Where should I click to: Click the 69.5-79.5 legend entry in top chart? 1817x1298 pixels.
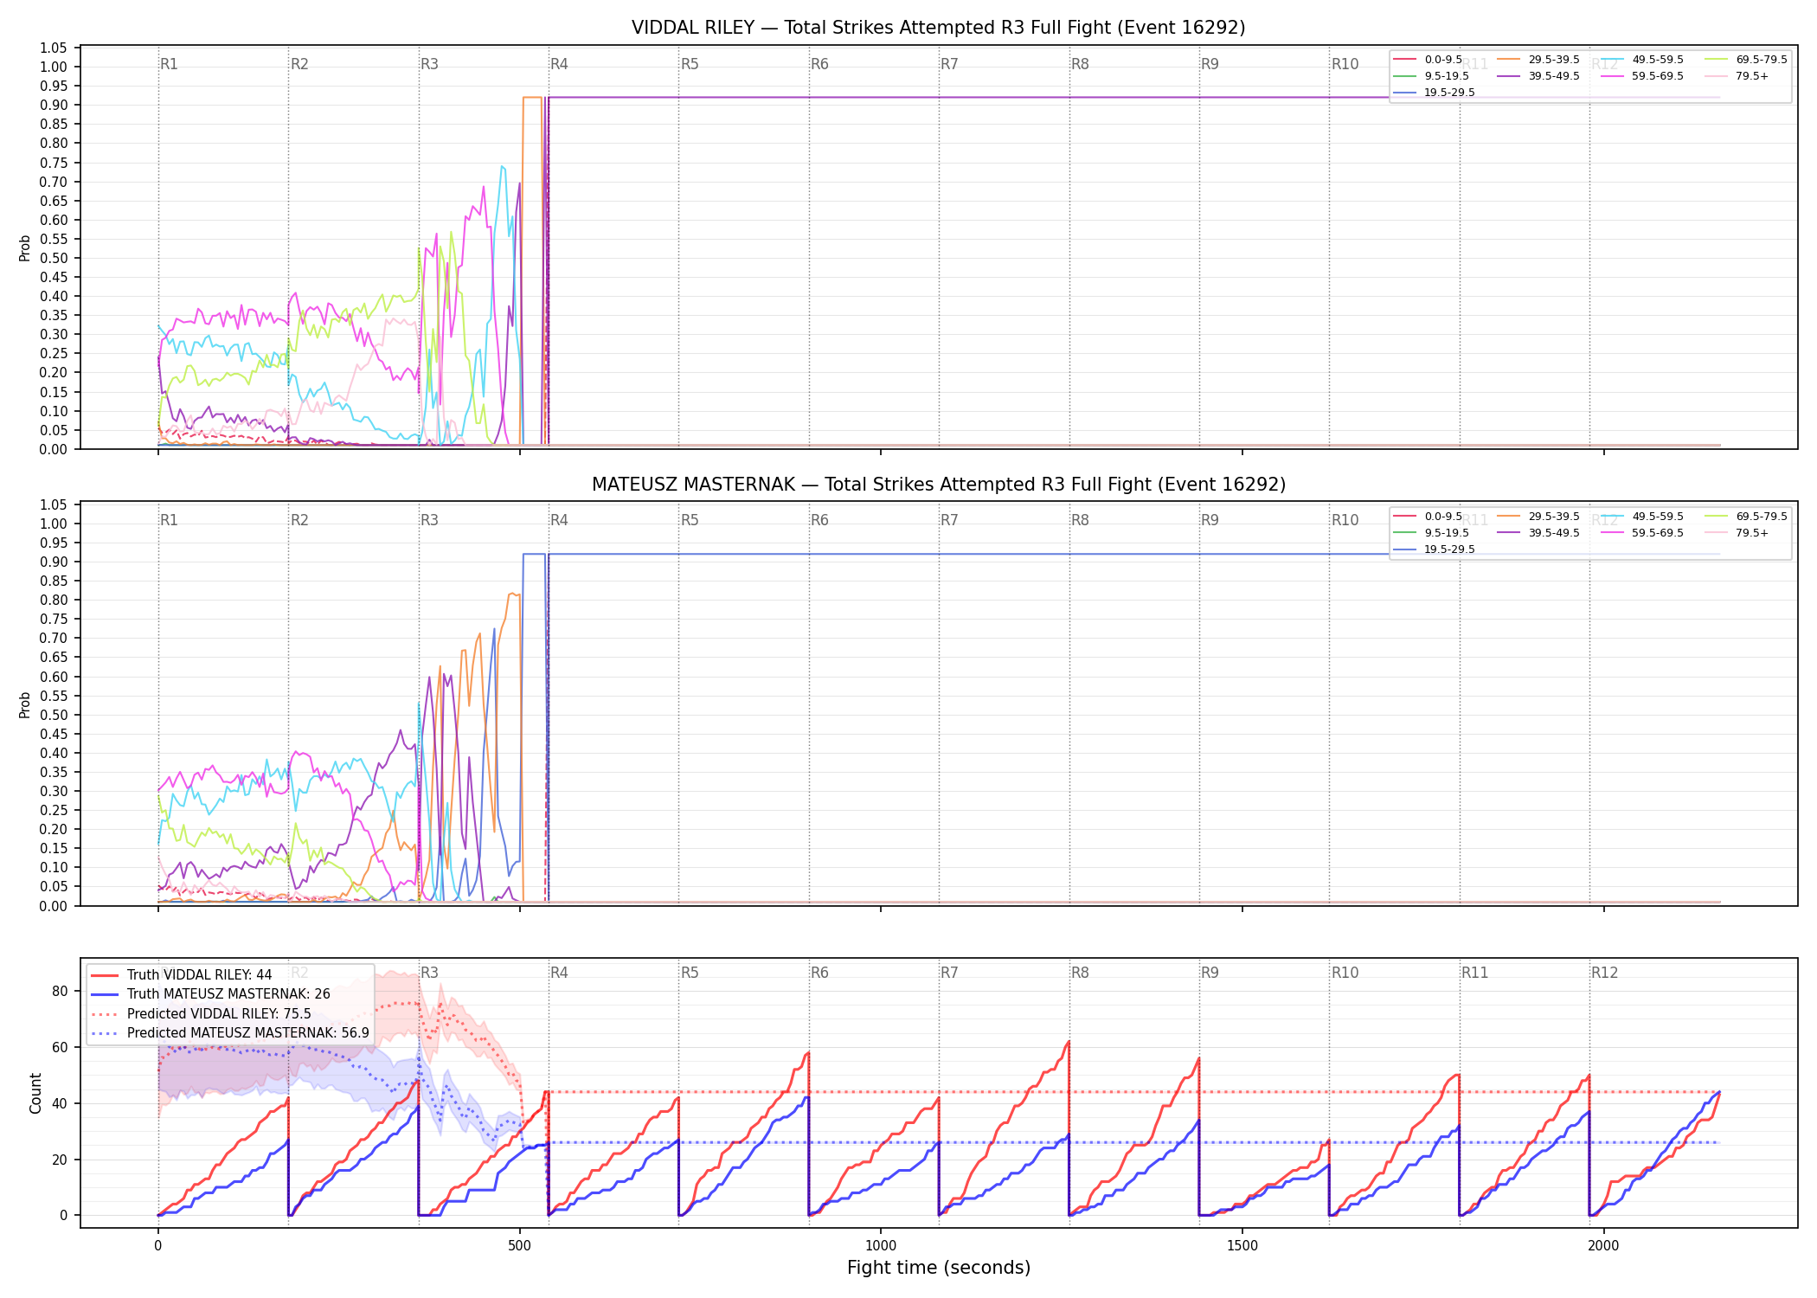pos(1746,60)
